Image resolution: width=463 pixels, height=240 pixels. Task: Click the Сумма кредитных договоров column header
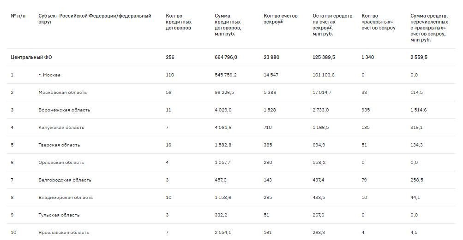click(228, 25)
